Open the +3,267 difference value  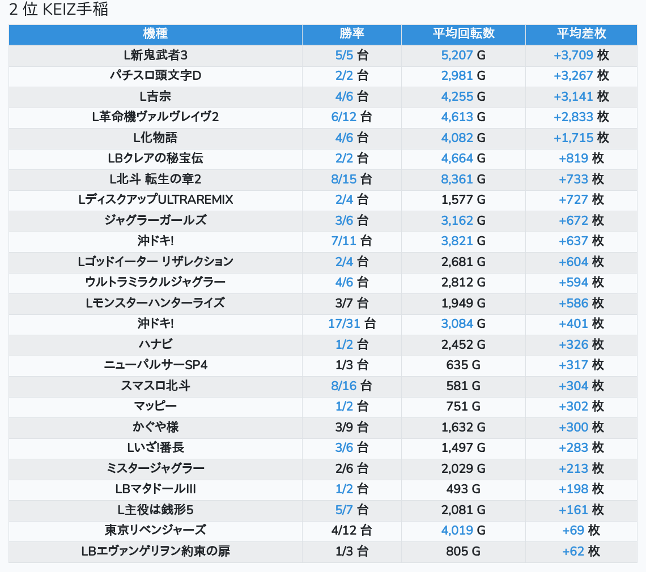click(573, 76)
